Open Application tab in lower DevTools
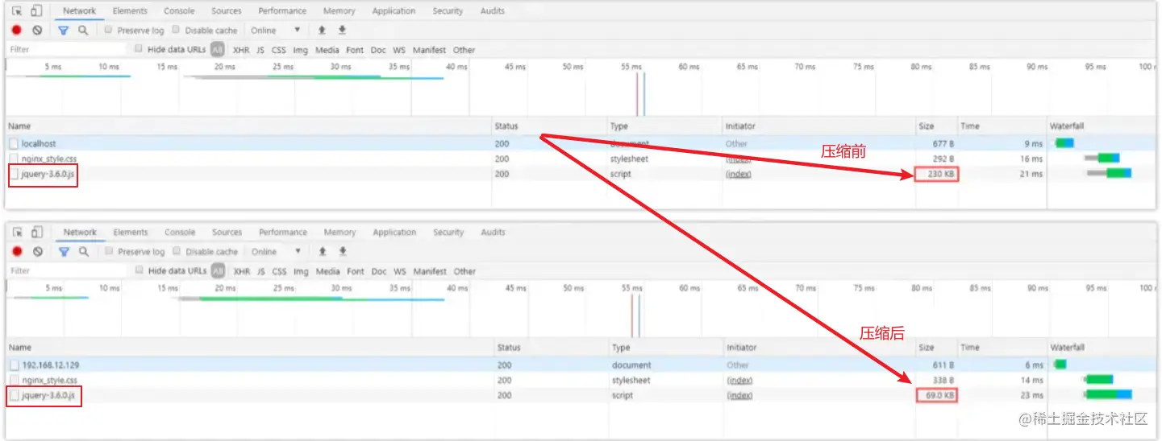The width and height of the screenshot is (1162, 441). click(x=394, y=232)
